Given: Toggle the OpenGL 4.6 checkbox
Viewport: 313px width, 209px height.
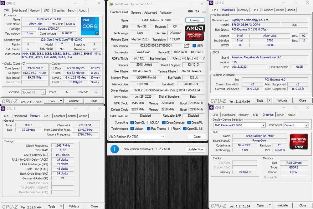Looking at the screenshot, I should (x=185, y=129).
